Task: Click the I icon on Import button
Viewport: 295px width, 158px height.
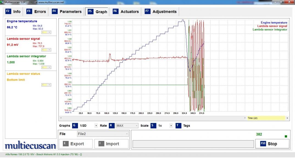Action: tap(101, 143)
